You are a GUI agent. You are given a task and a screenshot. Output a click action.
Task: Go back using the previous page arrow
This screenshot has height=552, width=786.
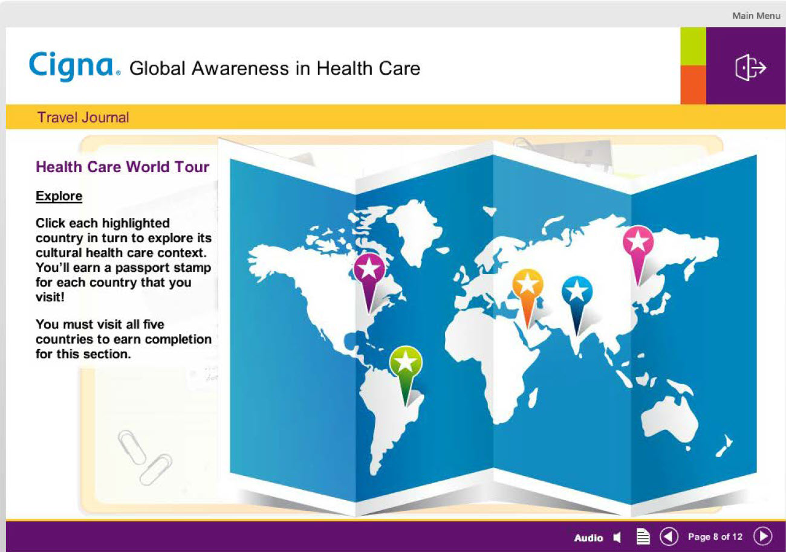coord(669,536)
